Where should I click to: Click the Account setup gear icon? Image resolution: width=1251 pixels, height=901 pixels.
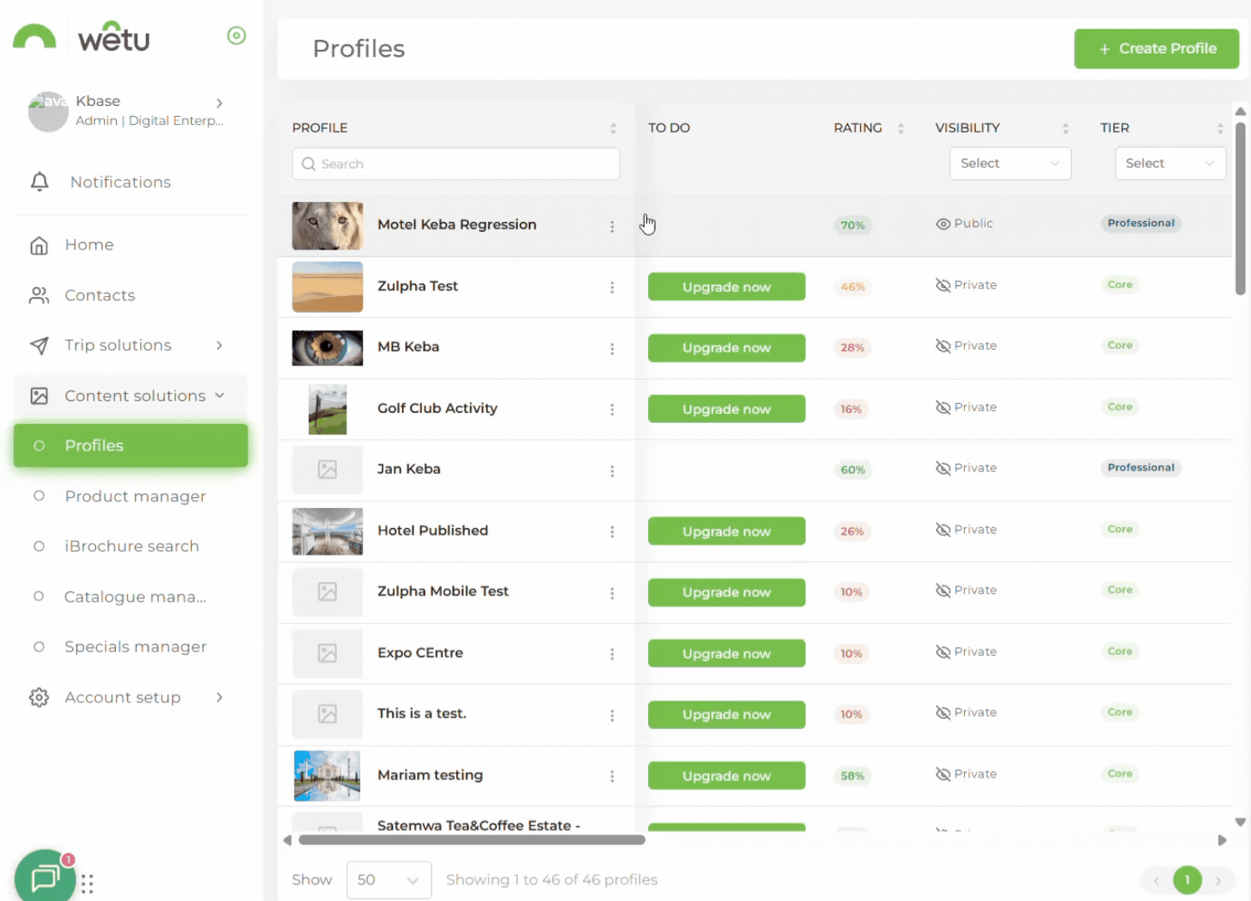coord(39,697)
